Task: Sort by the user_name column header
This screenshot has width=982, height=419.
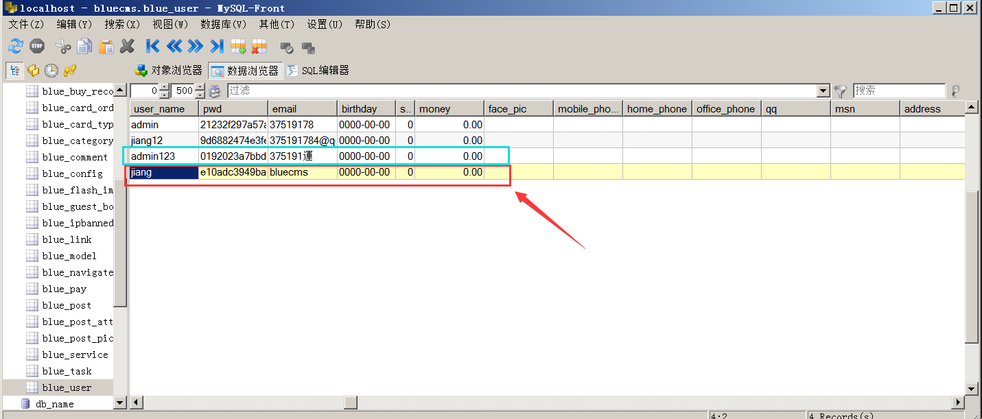Action: pos(164,108)
